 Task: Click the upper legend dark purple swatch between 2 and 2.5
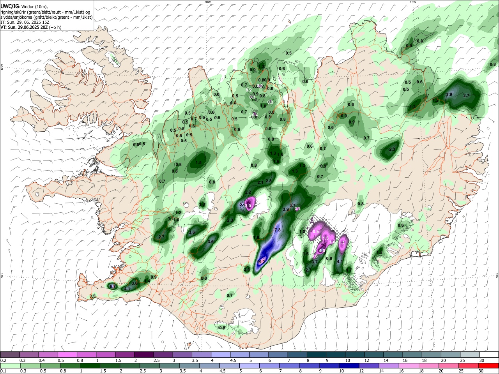[143, 355]
